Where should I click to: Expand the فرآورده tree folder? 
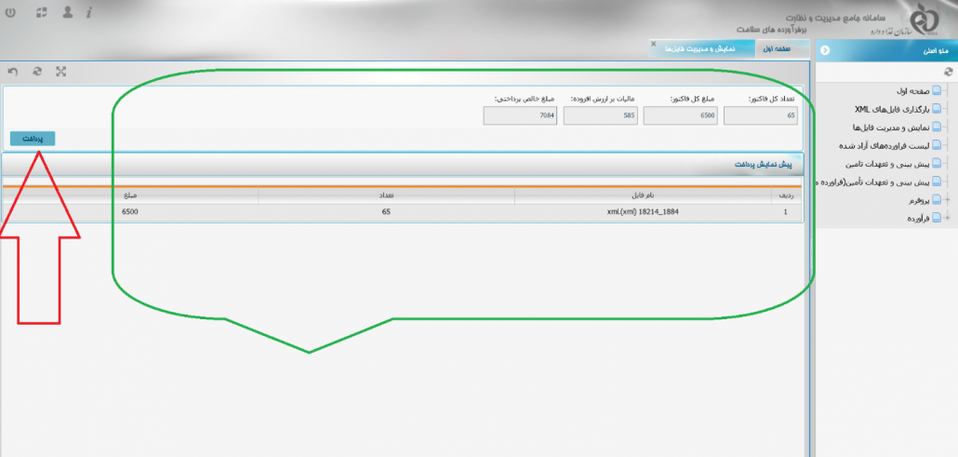[x=948, y=218]
